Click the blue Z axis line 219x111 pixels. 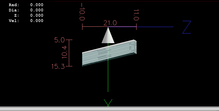point(155,27)
